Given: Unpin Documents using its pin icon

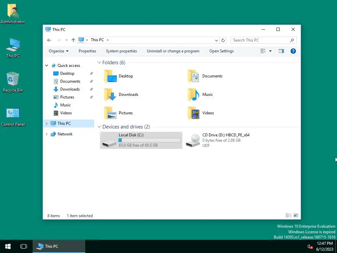Looking at the screenshot, I should click(x=91, y=82).
